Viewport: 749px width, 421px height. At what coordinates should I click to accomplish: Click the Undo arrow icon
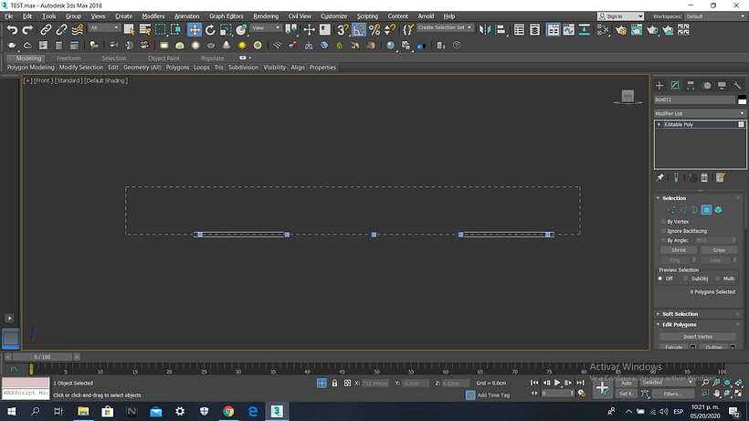pos(12,29)
